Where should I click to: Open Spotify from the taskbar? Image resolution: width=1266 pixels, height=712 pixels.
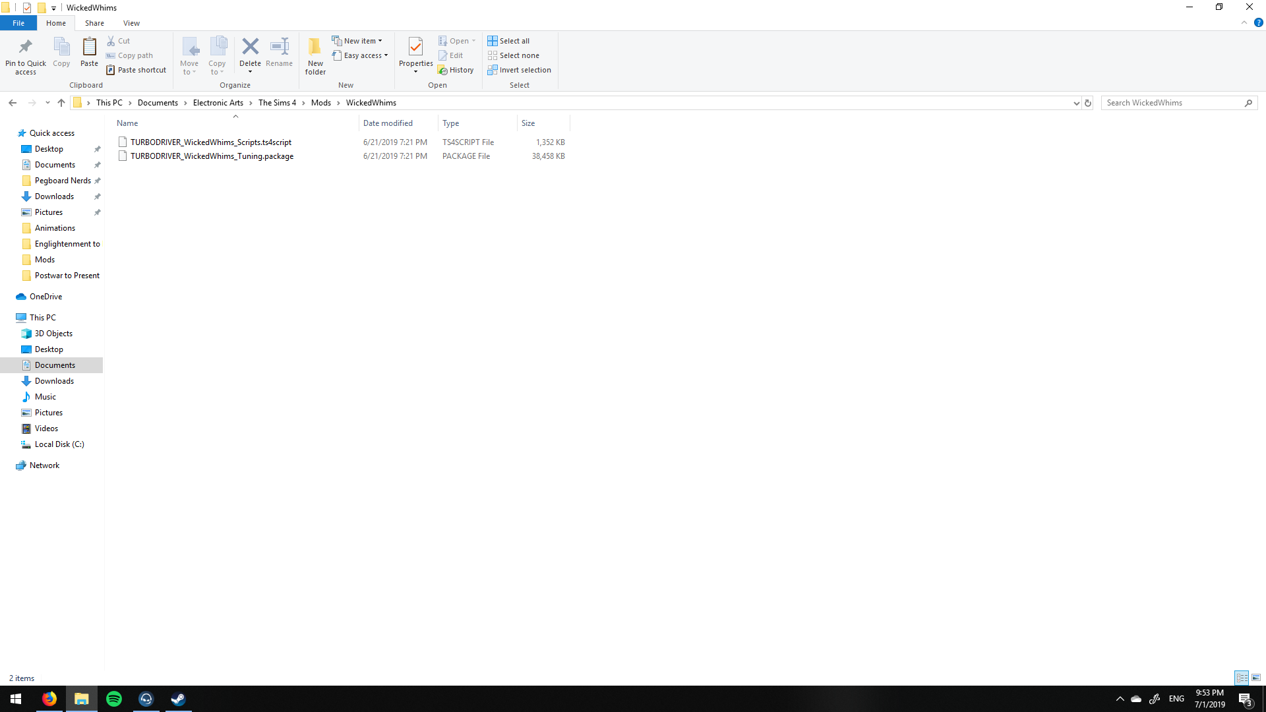[x=114, y=699]
